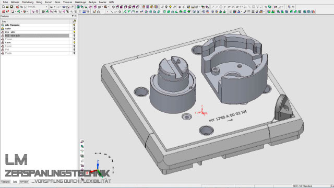This screenshot has width=334, height=188.
Task: Open the Datei menu
Action: click(5, 2)
